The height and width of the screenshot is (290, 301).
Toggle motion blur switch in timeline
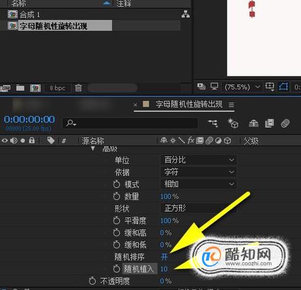(x=286, y=123)
